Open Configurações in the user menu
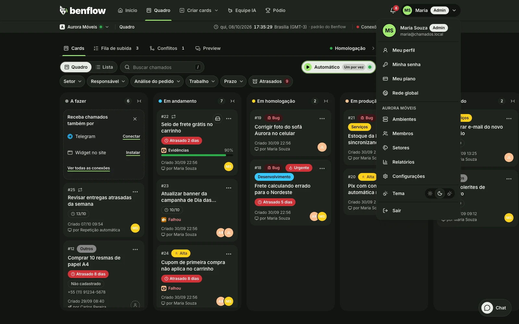519x324 pixels. 418,176
